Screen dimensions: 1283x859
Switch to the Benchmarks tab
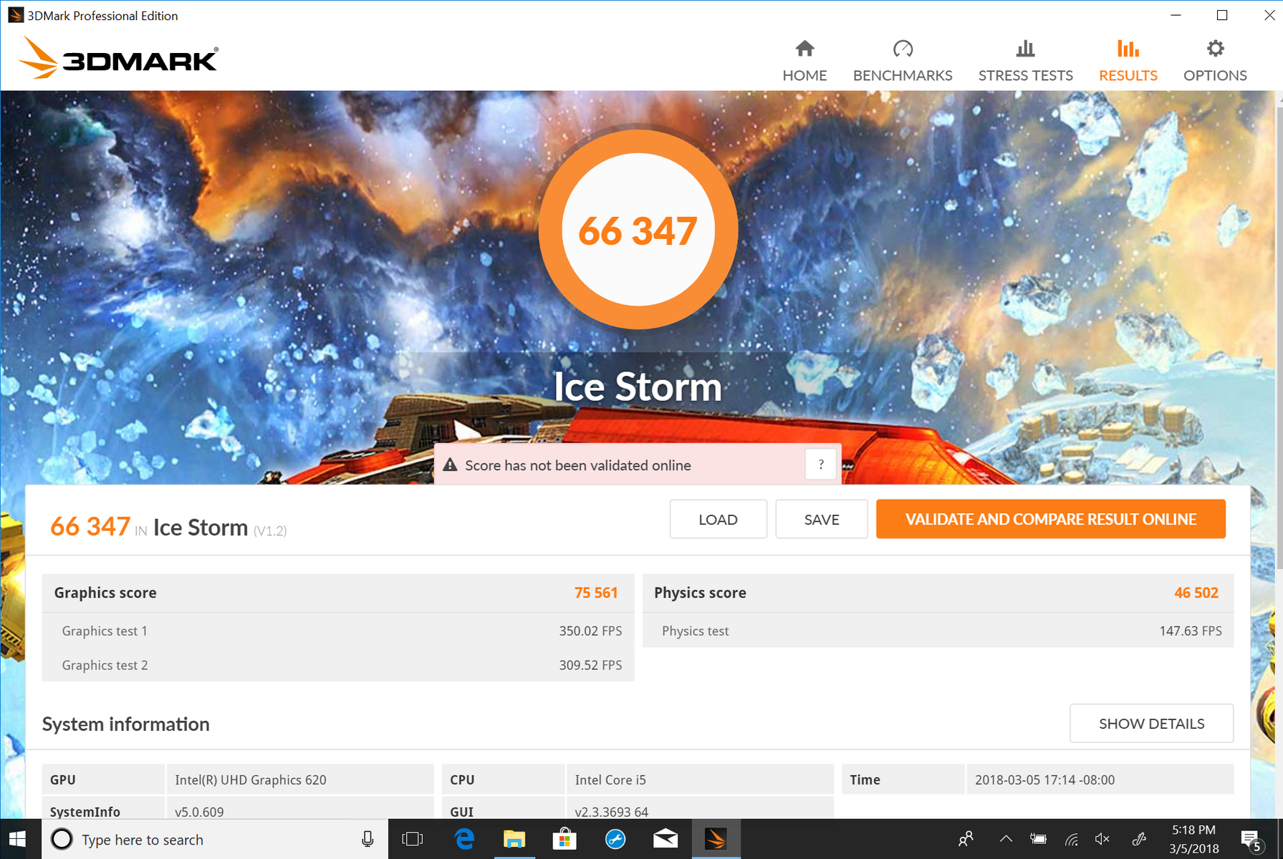pyautogui.click(x=903, y=62)
